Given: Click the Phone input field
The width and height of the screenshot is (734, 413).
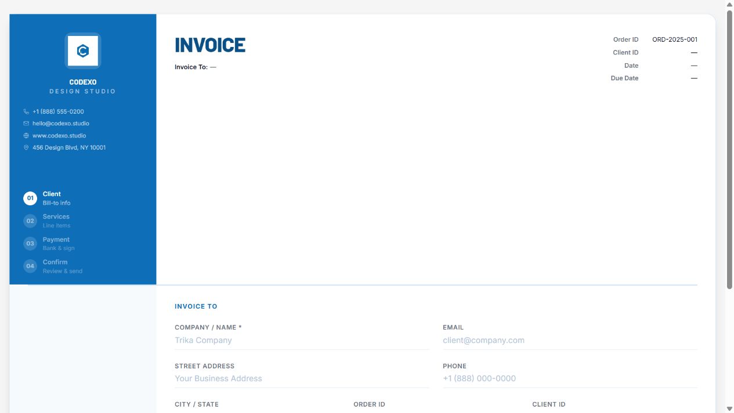Looking at the screenshot, I should (570, 379).
